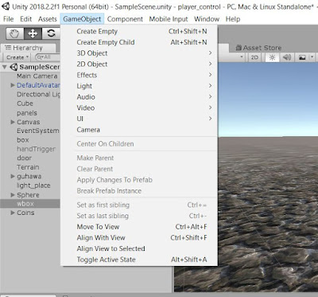Image resolution: width=318 pixels, height=297 pixels.
Task: Open the Light submenu
Action: (x=139, y=86)
